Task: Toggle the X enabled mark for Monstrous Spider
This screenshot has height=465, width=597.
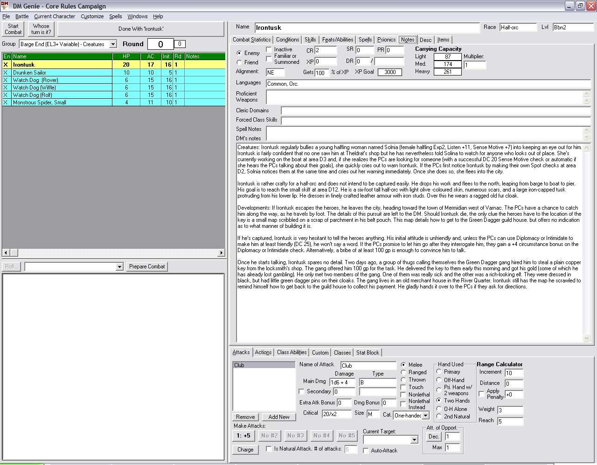Action: tap(6, 103)
